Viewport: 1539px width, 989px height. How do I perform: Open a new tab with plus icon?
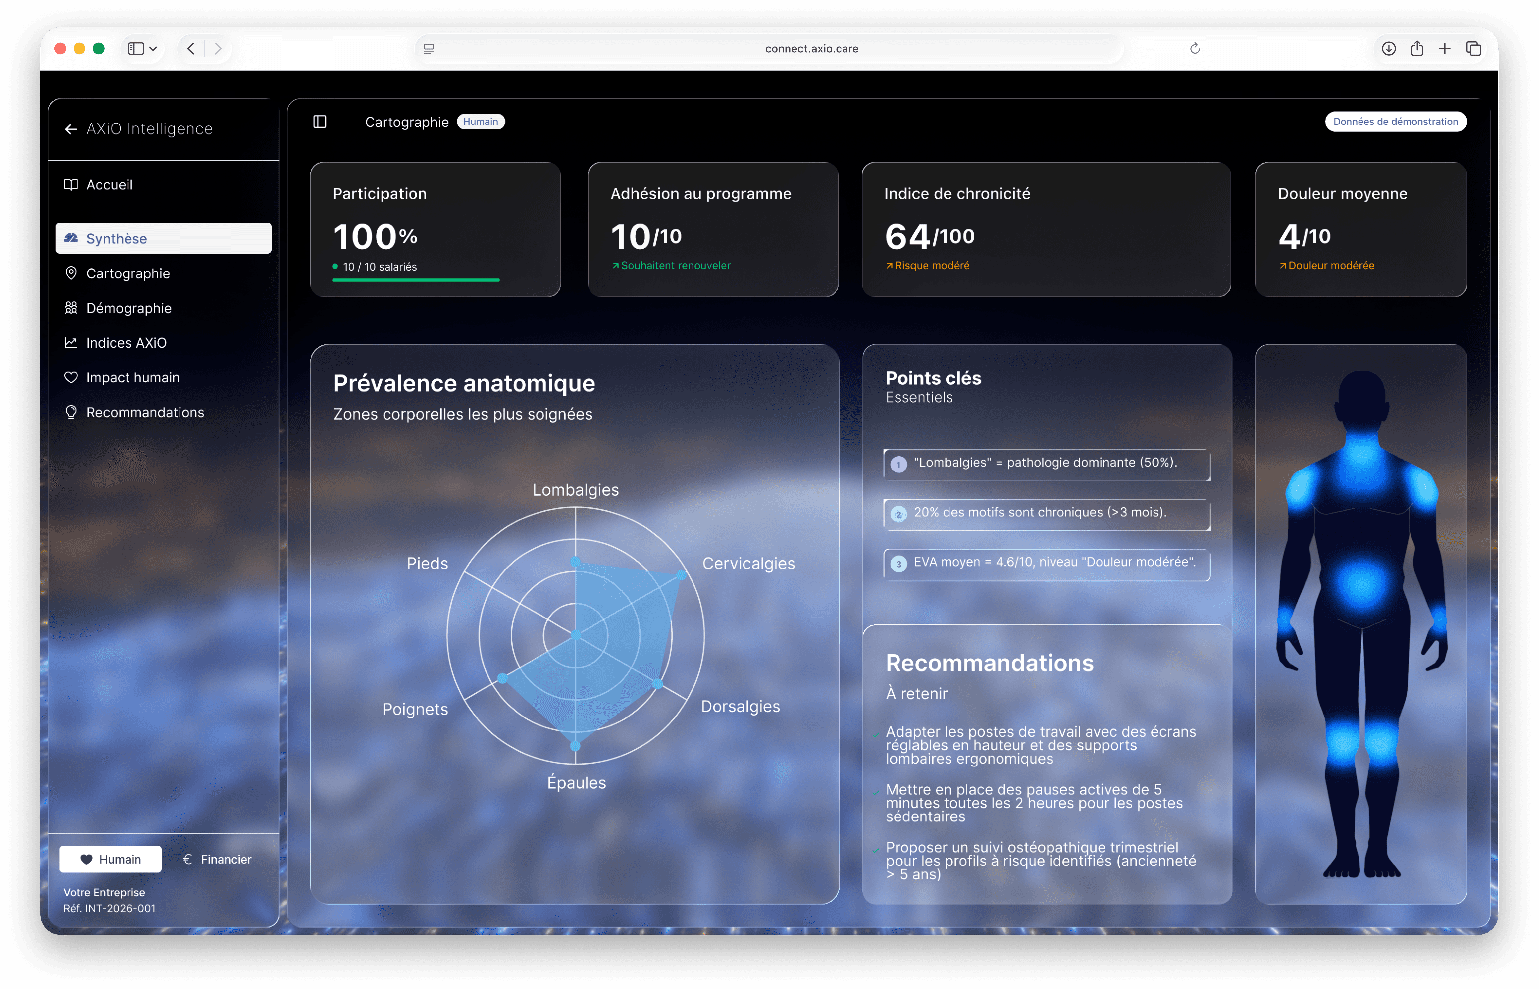[1445, 49]
